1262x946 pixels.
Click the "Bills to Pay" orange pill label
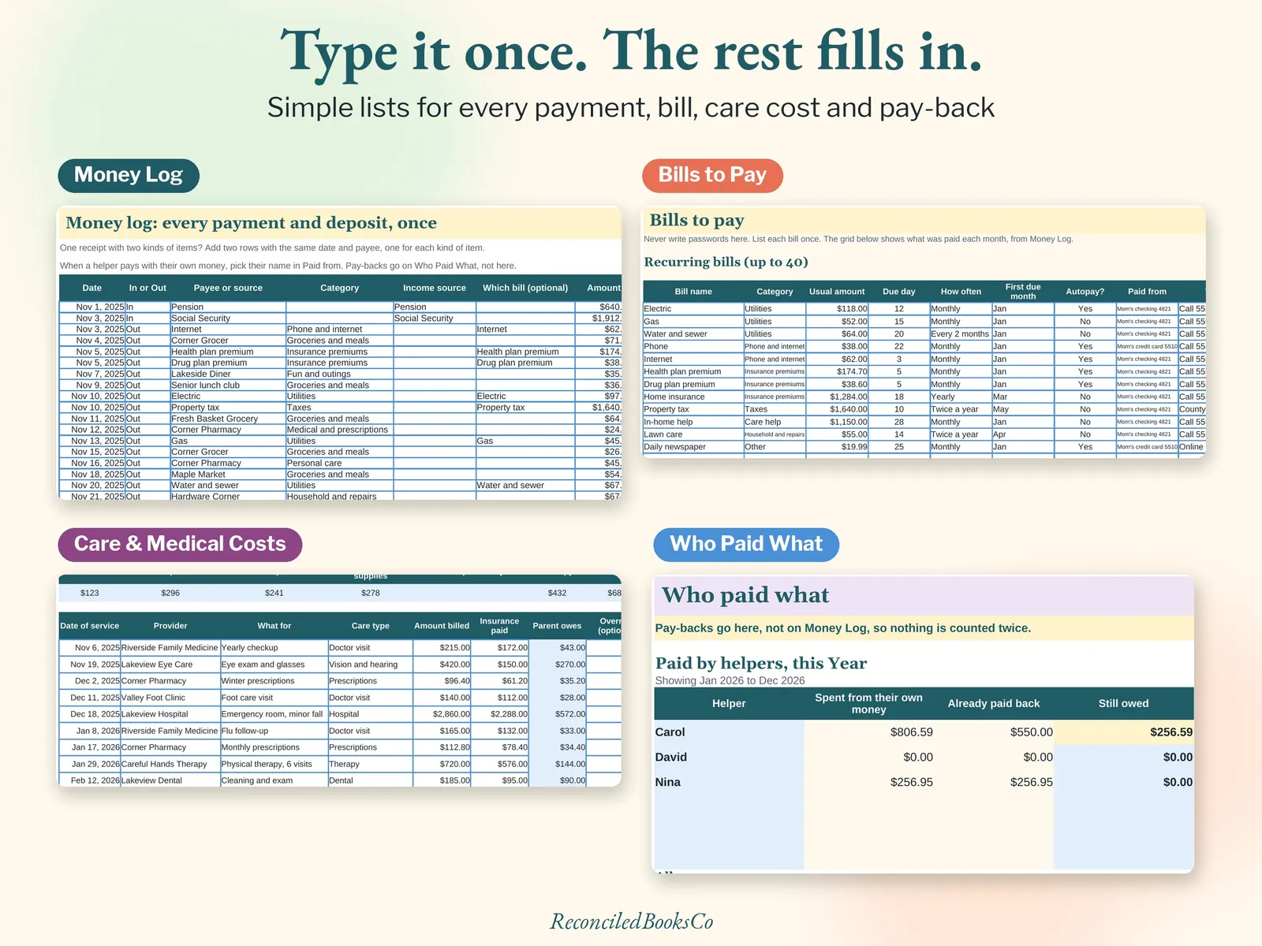point(712,175)
